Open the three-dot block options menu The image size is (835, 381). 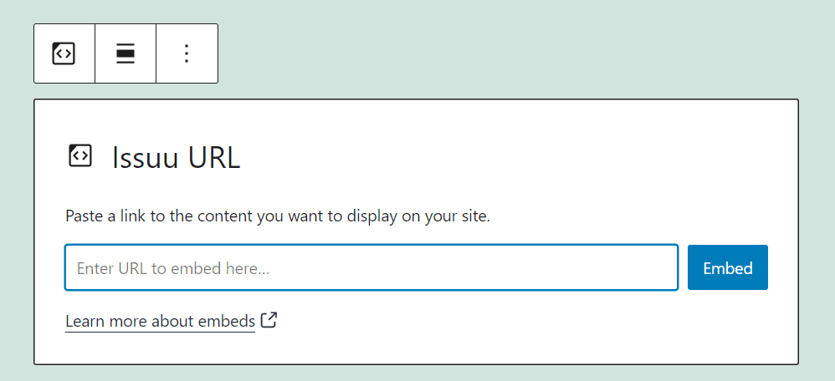(187, 53)
